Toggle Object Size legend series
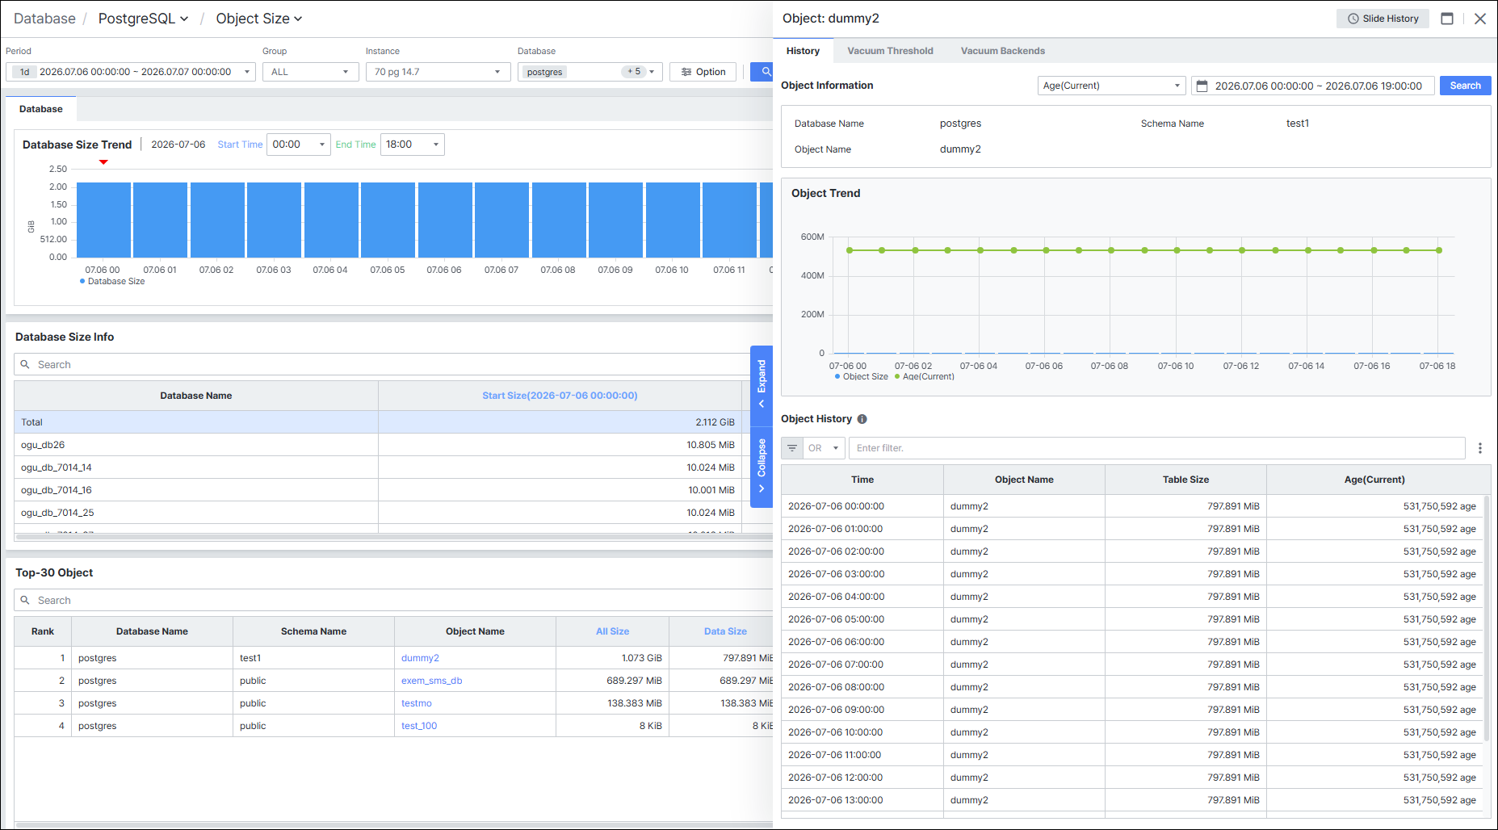This screenshot has height=830, width=1498. coord(861,376)
